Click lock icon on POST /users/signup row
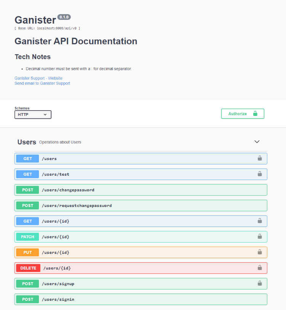Viewport: 286px width, 310px height. pyautogui.click(x=260, y=283)
